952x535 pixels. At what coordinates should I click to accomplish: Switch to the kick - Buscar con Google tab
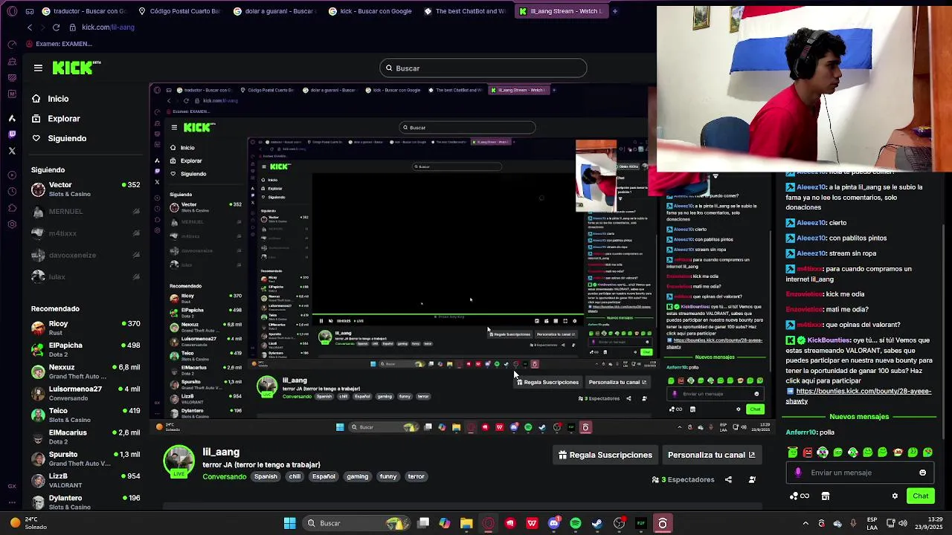coord(370,11)
